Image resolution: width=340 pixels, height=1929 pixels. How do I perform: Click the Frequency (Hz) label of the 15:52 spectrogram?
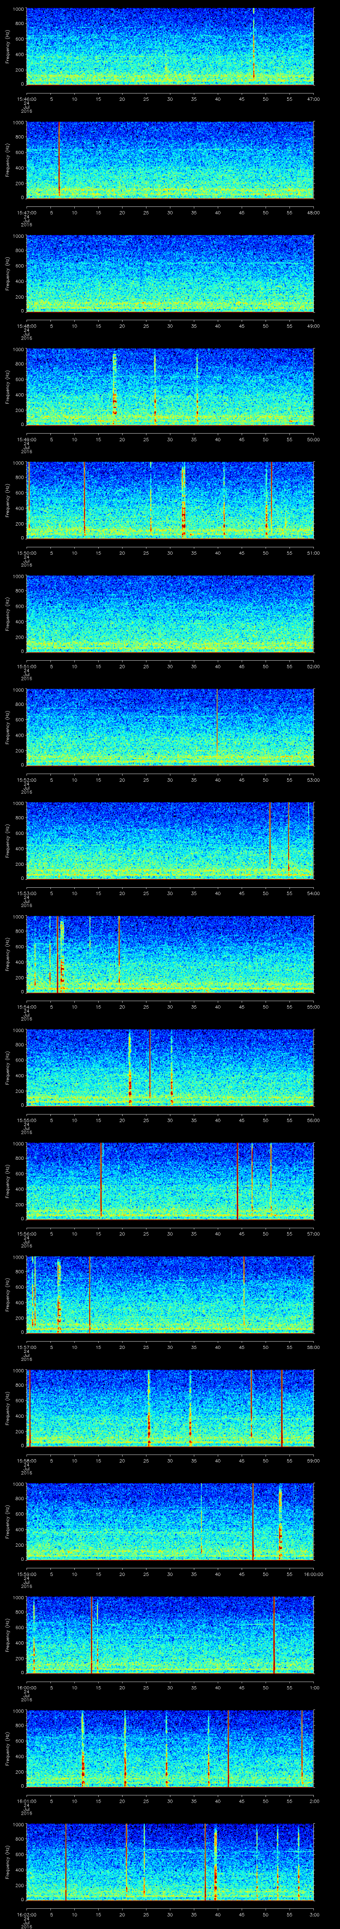click(8, 727)
